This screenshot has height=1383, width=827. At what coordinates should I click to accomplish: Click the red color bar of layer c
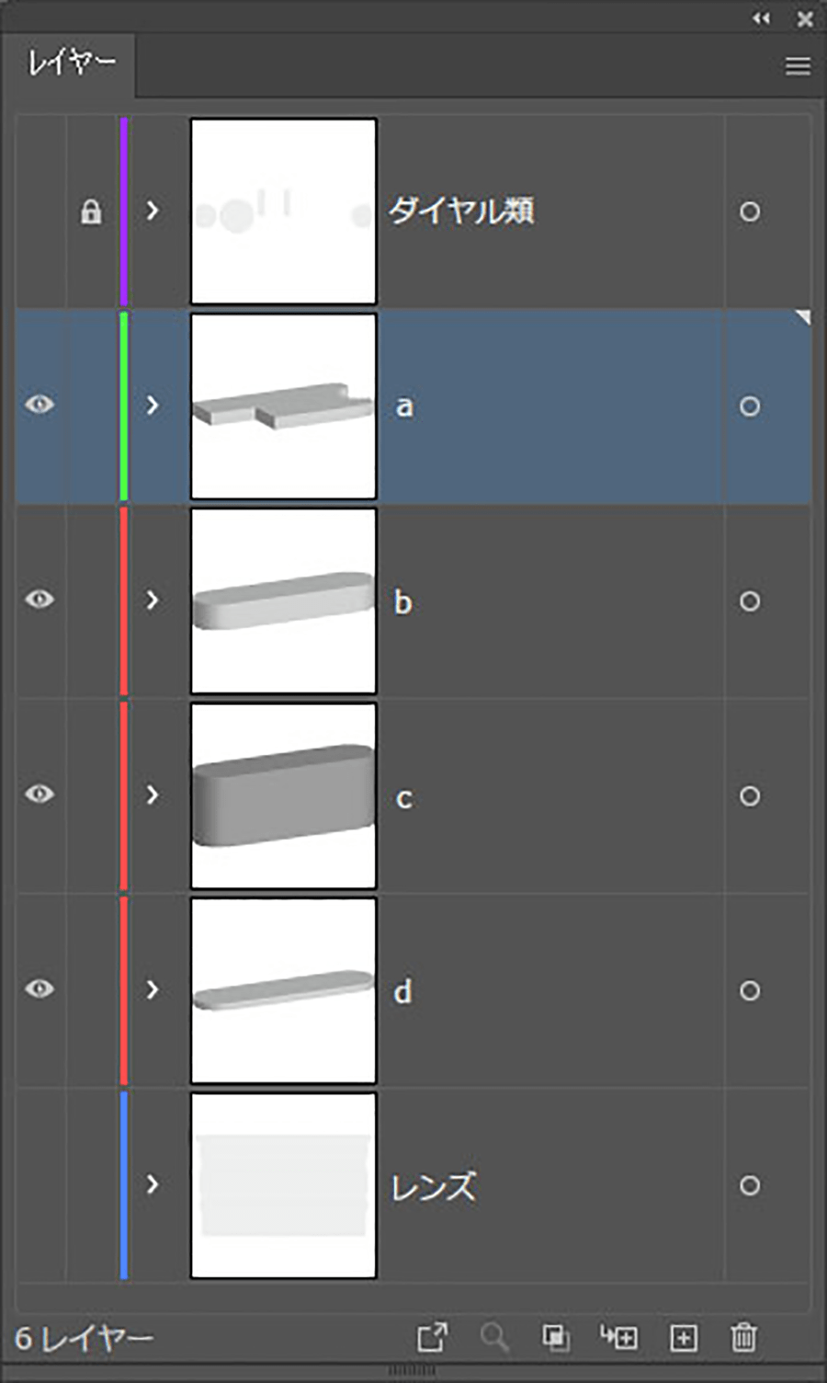(x=123, y=795)
